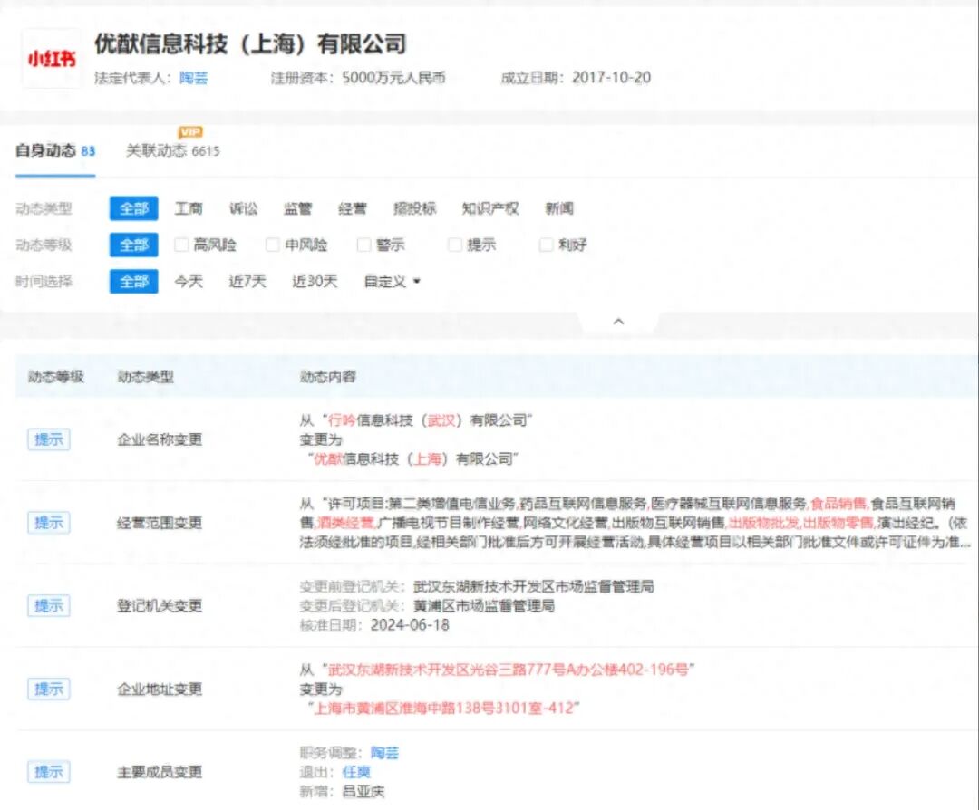
Task: Click the 提示 tag in 经营范围变更 row
Action: 49,523
